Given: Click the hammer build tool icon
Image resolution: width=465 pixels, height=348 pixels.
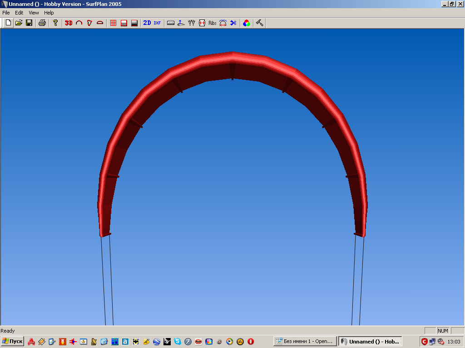Looking at the screenshot, I should [260, 23].
